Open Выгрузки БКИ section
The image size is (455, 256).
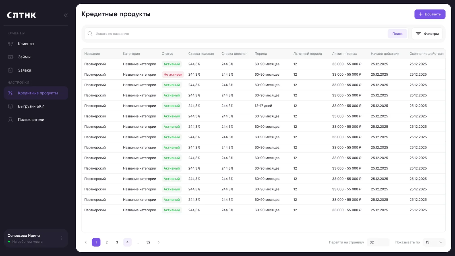[36, 106]
